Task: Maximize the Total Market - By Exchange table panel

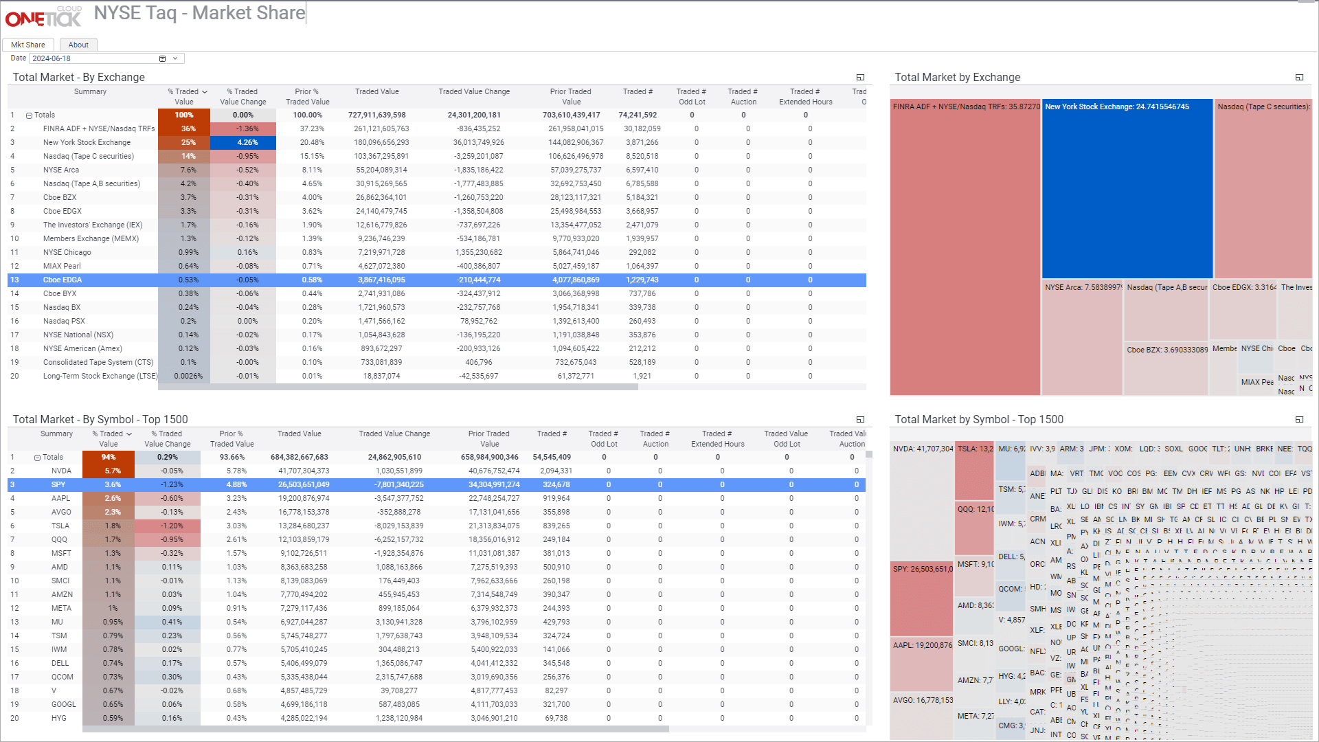Action: point(860,78)
